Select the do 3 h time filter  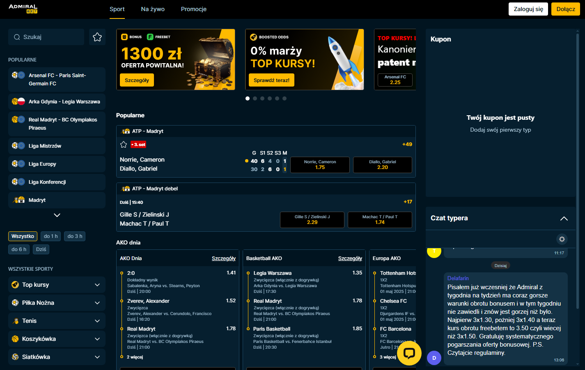pyautogui.click(x=75, y=236)
